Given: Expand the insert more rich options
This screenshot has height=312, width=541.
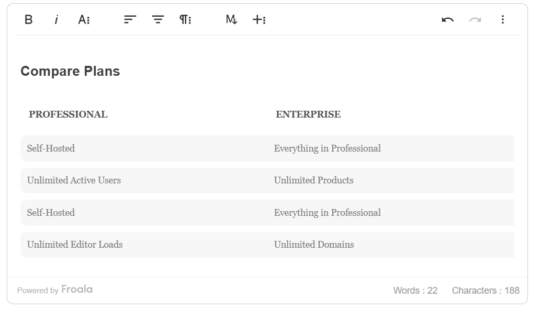Looking at the screenshot, I should tap(259, 20).
